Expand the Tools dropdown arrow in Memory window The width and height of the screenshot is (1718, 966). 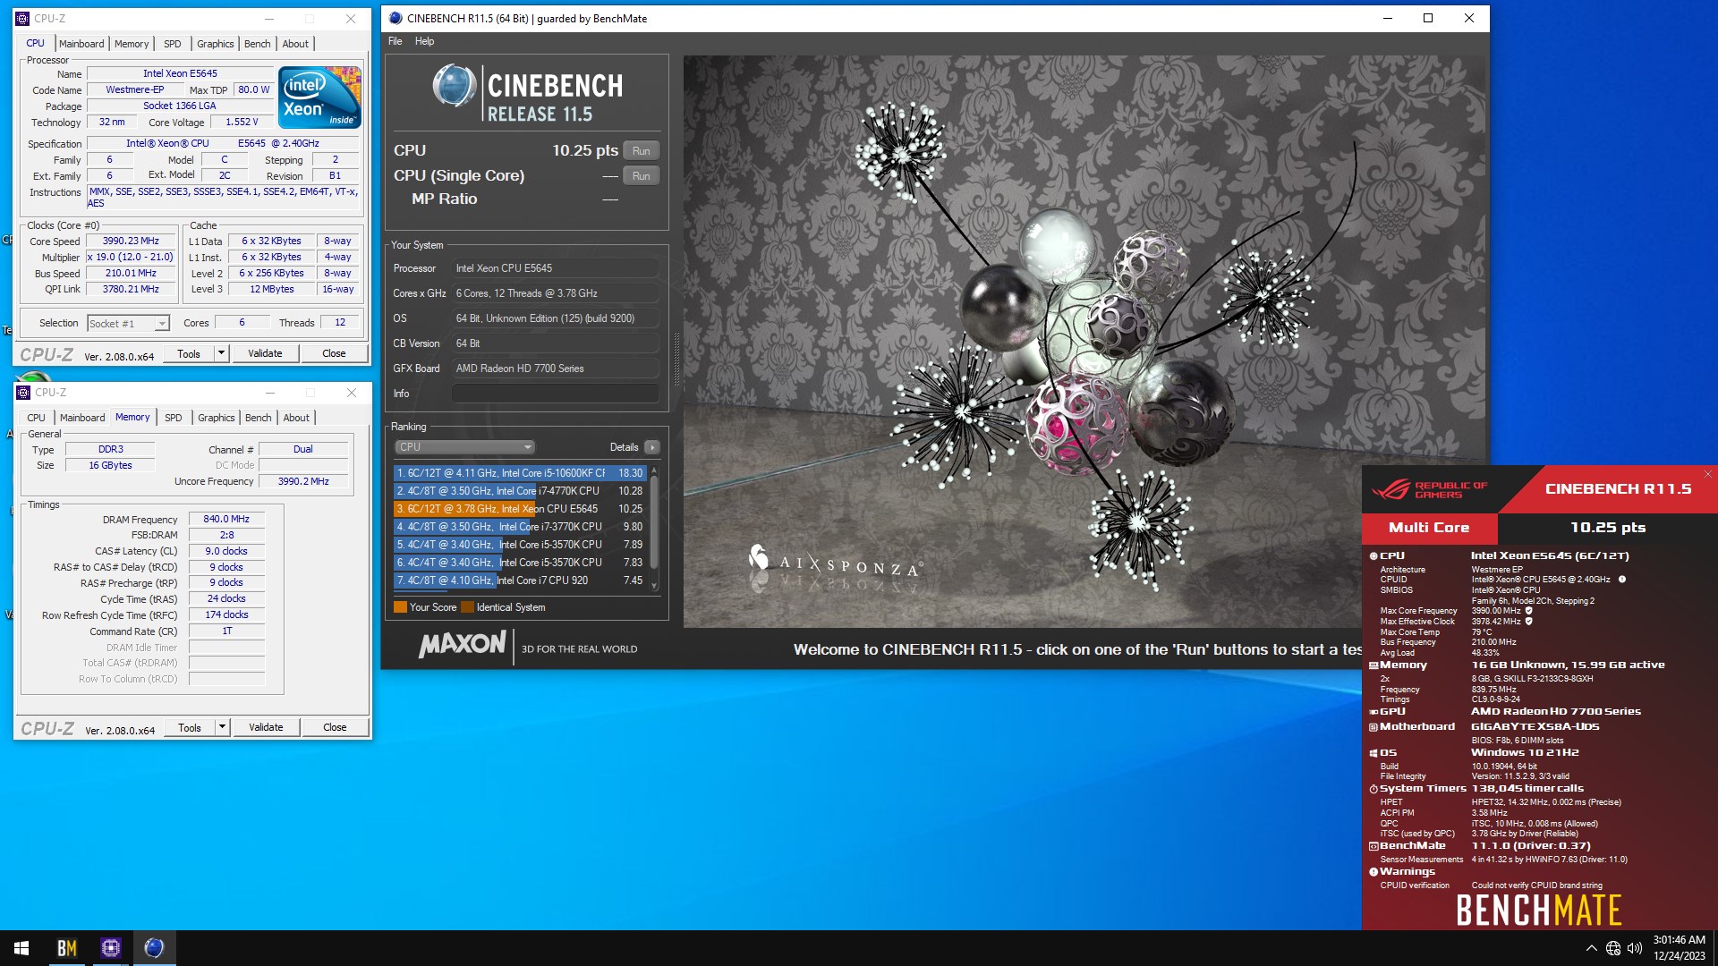222,727
